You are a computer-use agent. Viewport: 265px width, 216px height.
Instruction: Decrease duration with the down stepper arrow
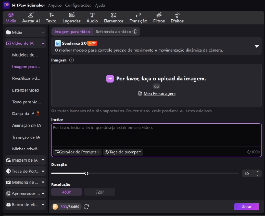coord(258,175)
